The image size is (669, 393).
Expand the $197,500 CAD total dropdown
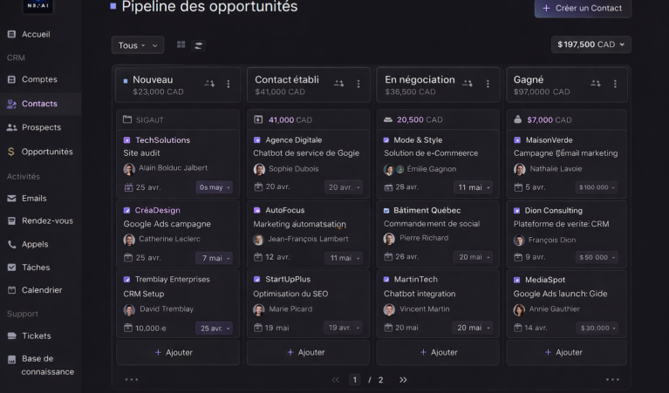590,44
